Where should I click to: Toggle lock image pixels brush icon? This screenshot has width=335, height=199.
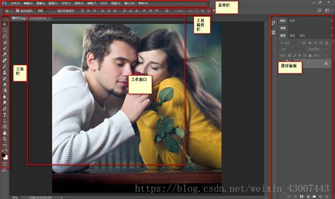click(295, 55)
